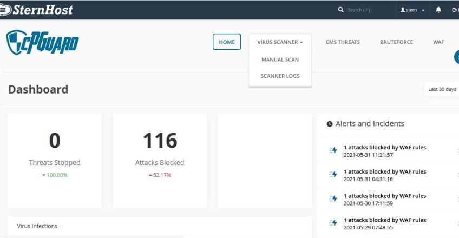Select Scanner Logs from the menu
459x238 pixels.
pyautogui.click(x=280, y=76)
